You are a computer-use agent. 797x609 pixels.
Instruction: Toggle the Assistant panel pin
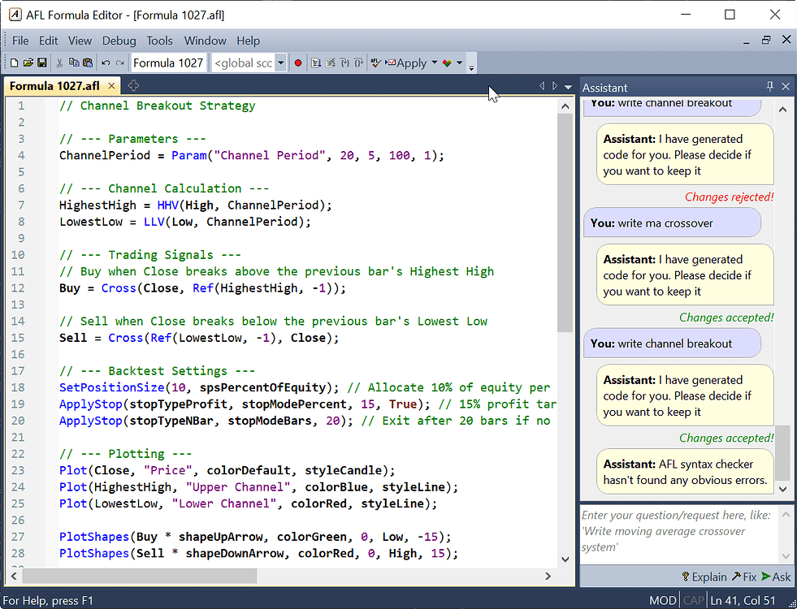[770, 87]
